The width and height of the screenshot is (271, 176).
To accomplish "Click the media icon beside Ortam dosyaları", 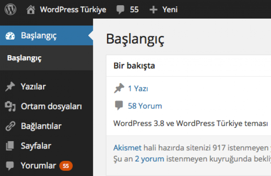I will point(10,106).
